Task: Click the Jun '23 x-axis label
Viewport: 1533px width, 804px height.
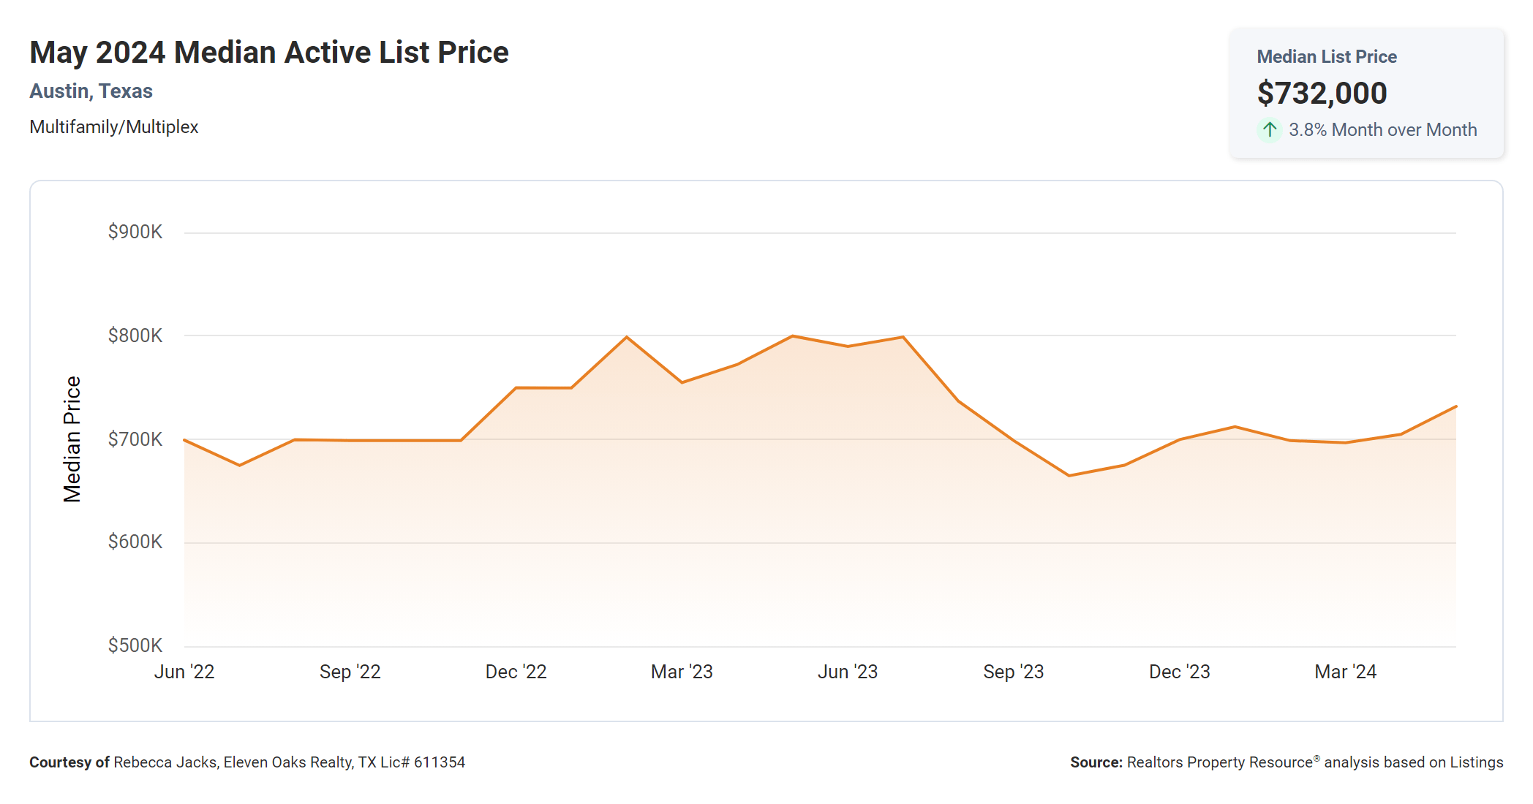Action: tap(847, 672)
